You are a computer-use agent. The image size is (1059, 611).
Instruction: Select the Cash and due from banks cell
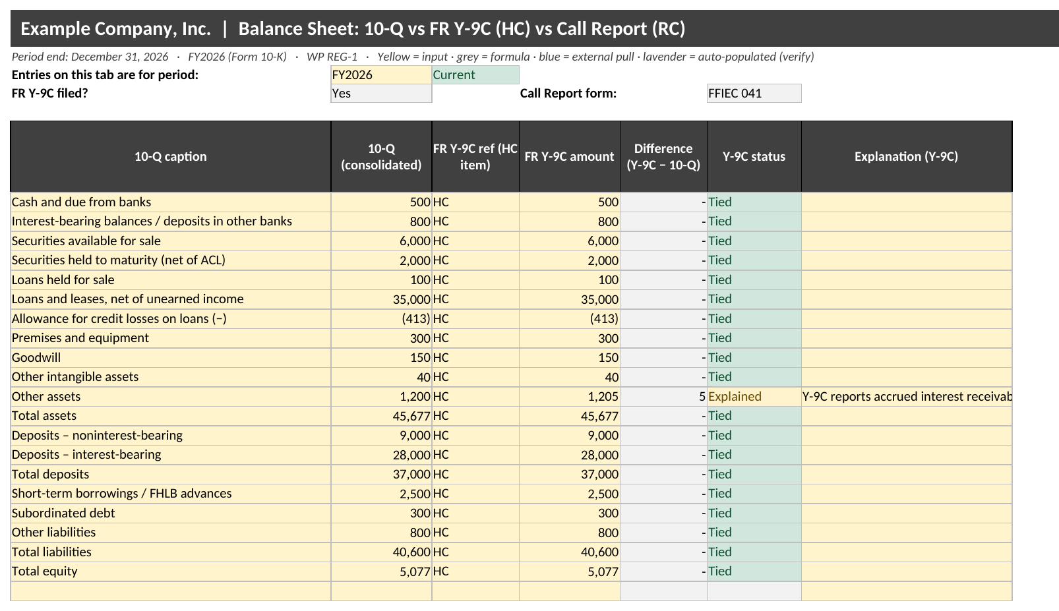[x=171, y=202]
